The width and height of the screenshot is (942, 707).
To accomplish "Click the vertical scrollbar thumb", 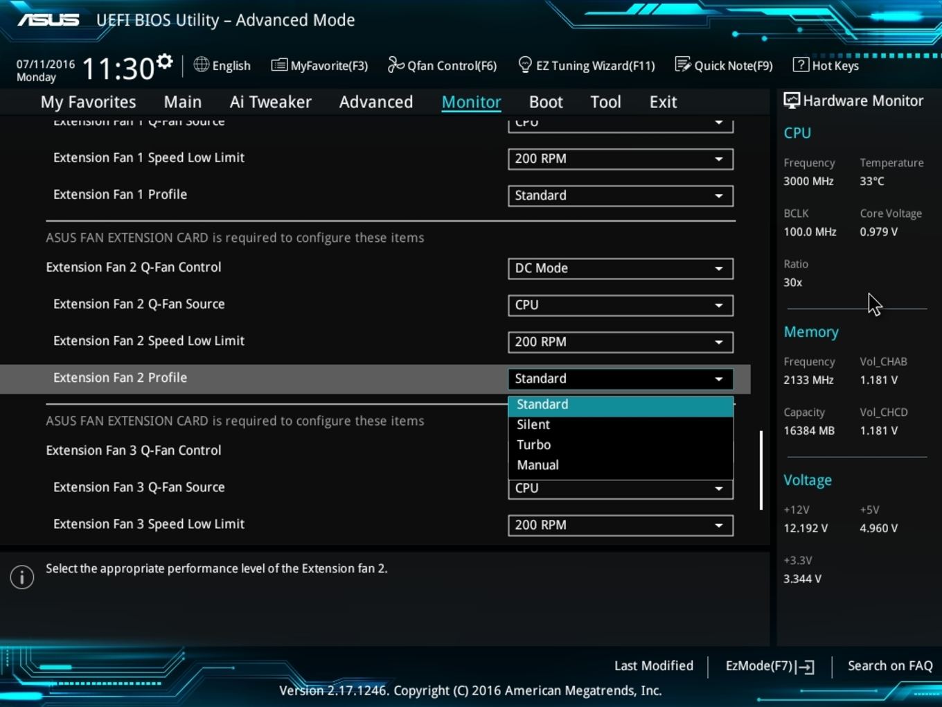I will click(761, 471).
